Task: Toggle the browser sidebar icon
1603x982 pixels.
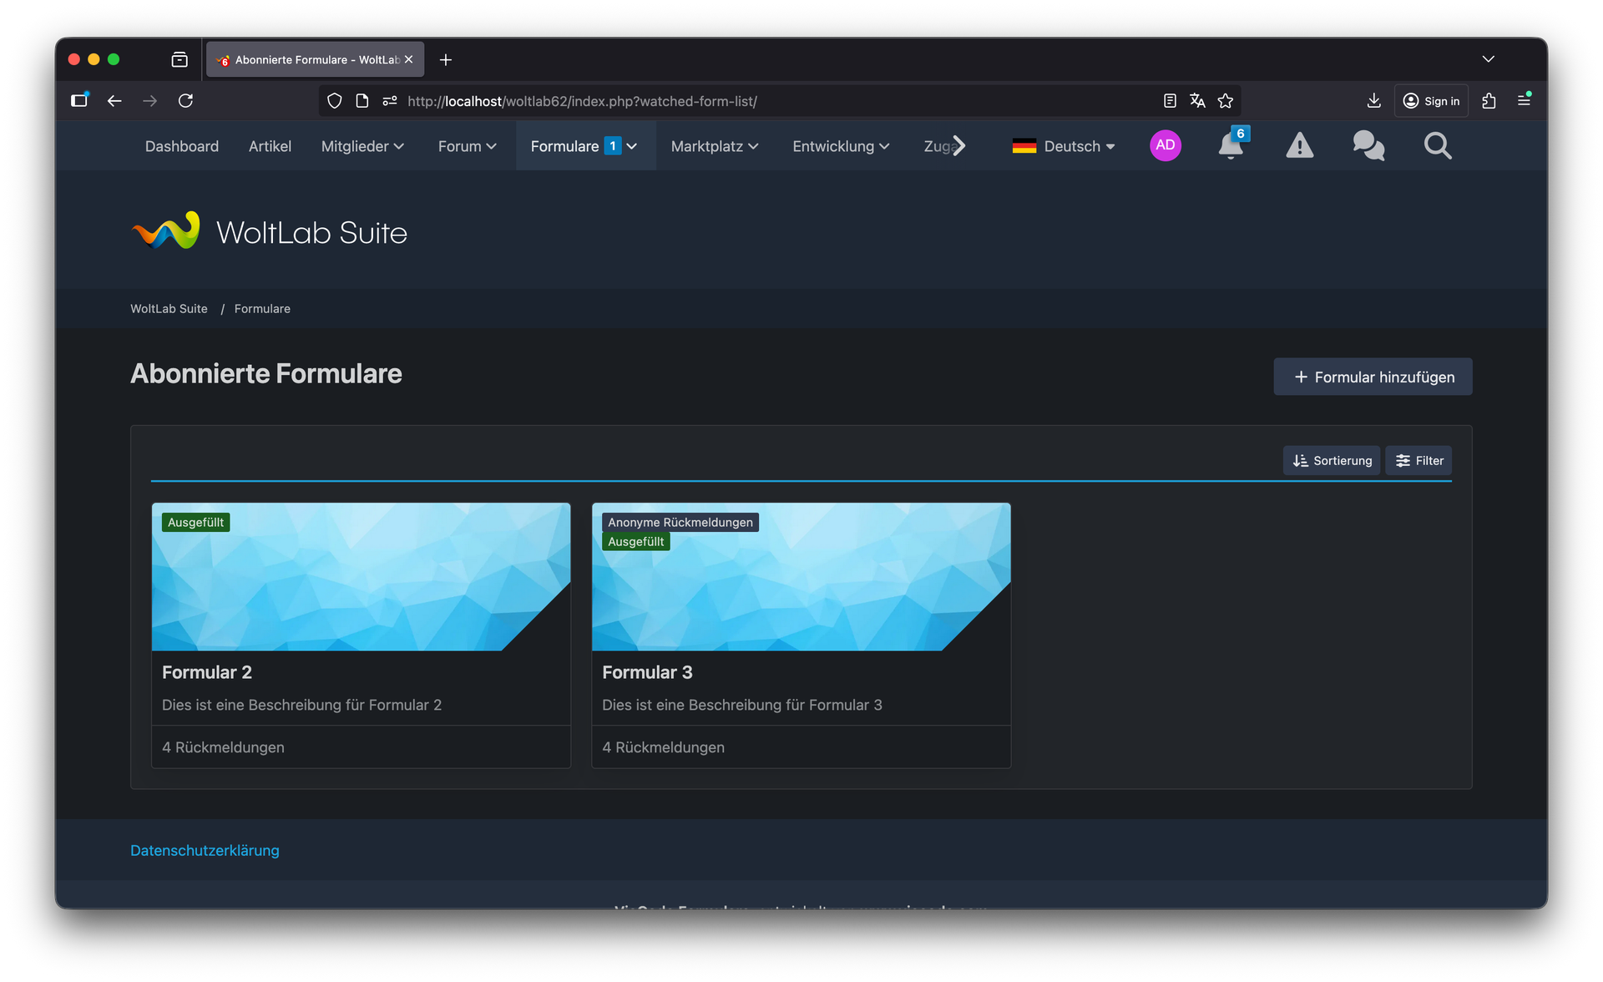Action: pyautogui.click(x=79, y=101)
